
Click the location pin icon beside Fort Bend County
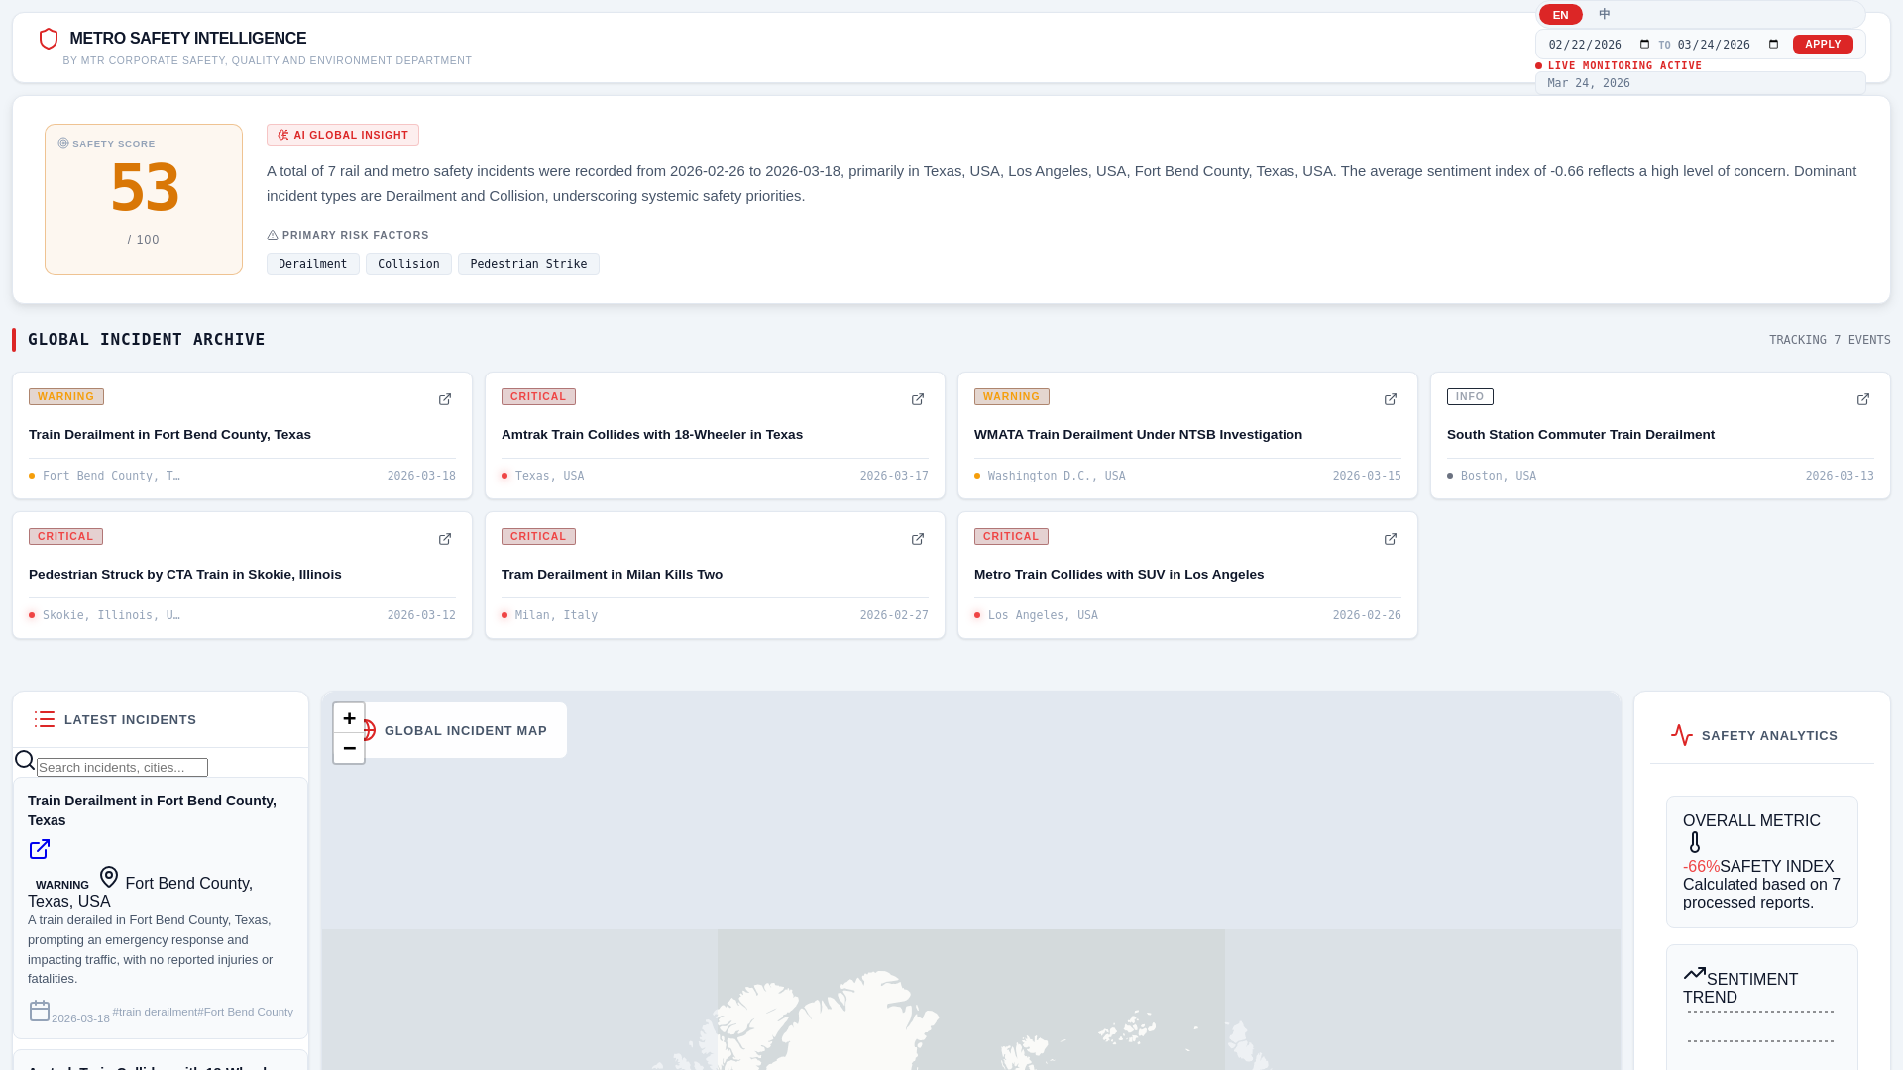coord(109,877)
